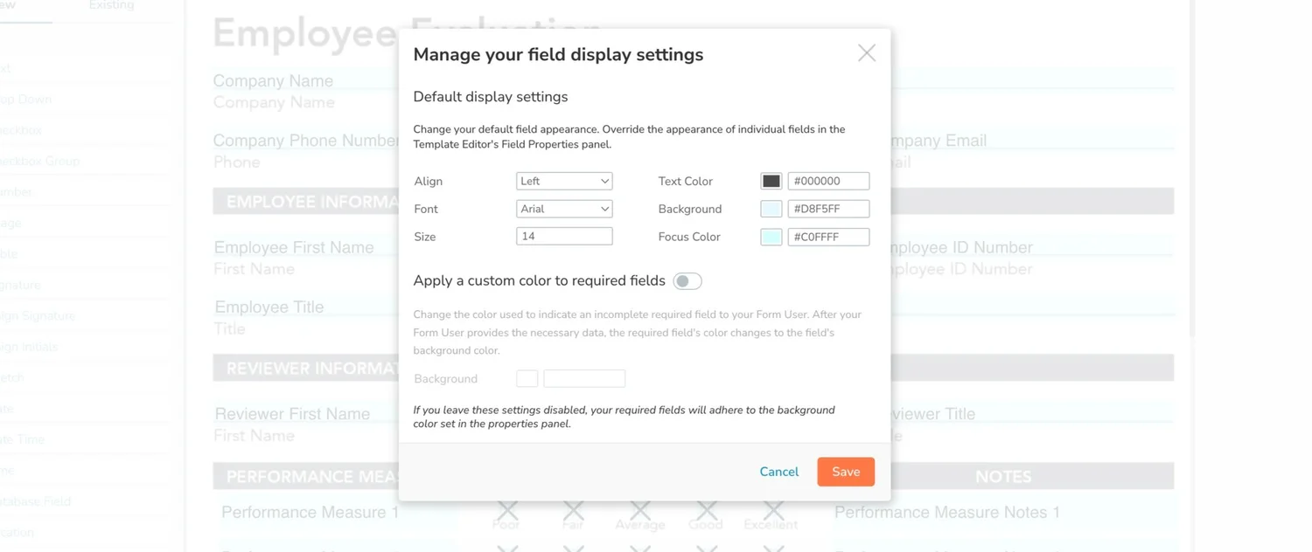Close the display settings dialog

[866, 52]
